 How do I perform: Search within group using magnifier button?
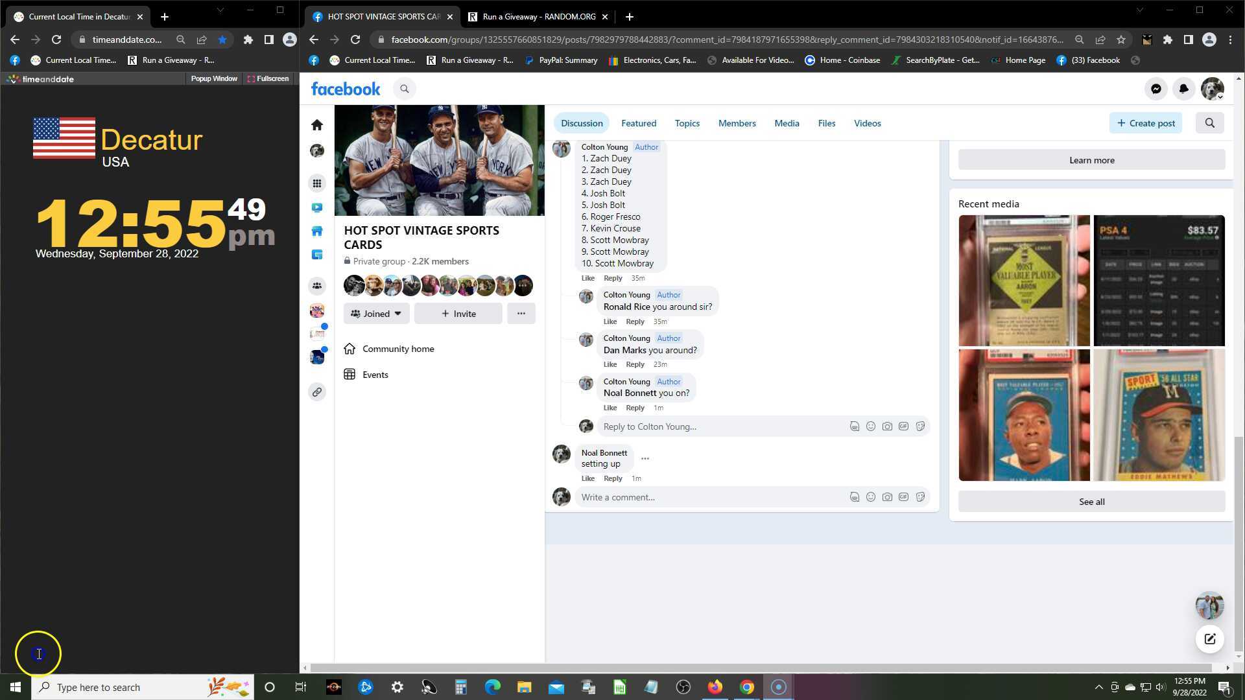coord(1209,123)
